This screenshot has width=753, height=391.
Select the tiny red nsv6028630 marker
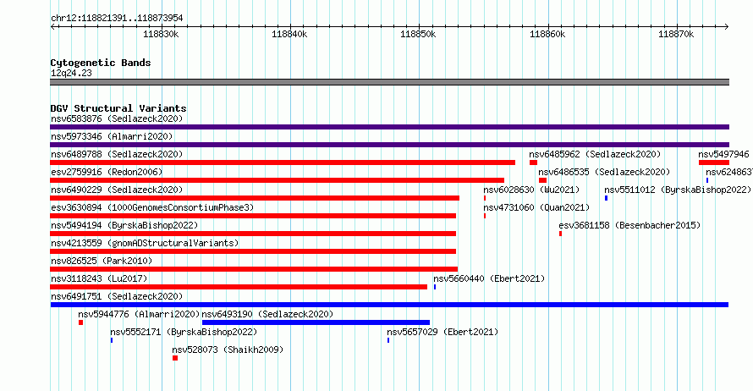point(485,198)
